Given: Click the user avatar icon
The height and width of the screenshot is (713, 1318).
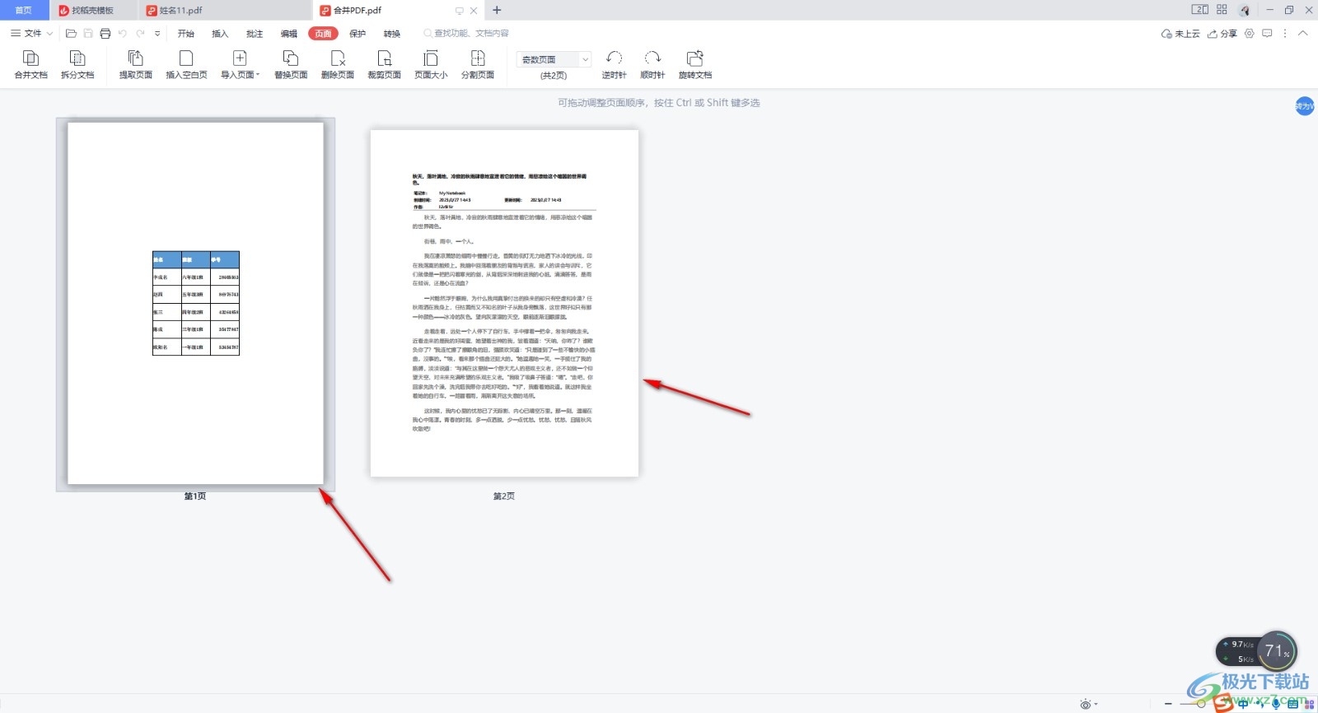Looking at the screenshot, I should (x=1245, y=10).
